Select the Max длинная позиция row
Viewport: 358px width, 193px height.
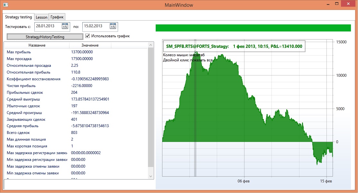click(x=76, y=139)
